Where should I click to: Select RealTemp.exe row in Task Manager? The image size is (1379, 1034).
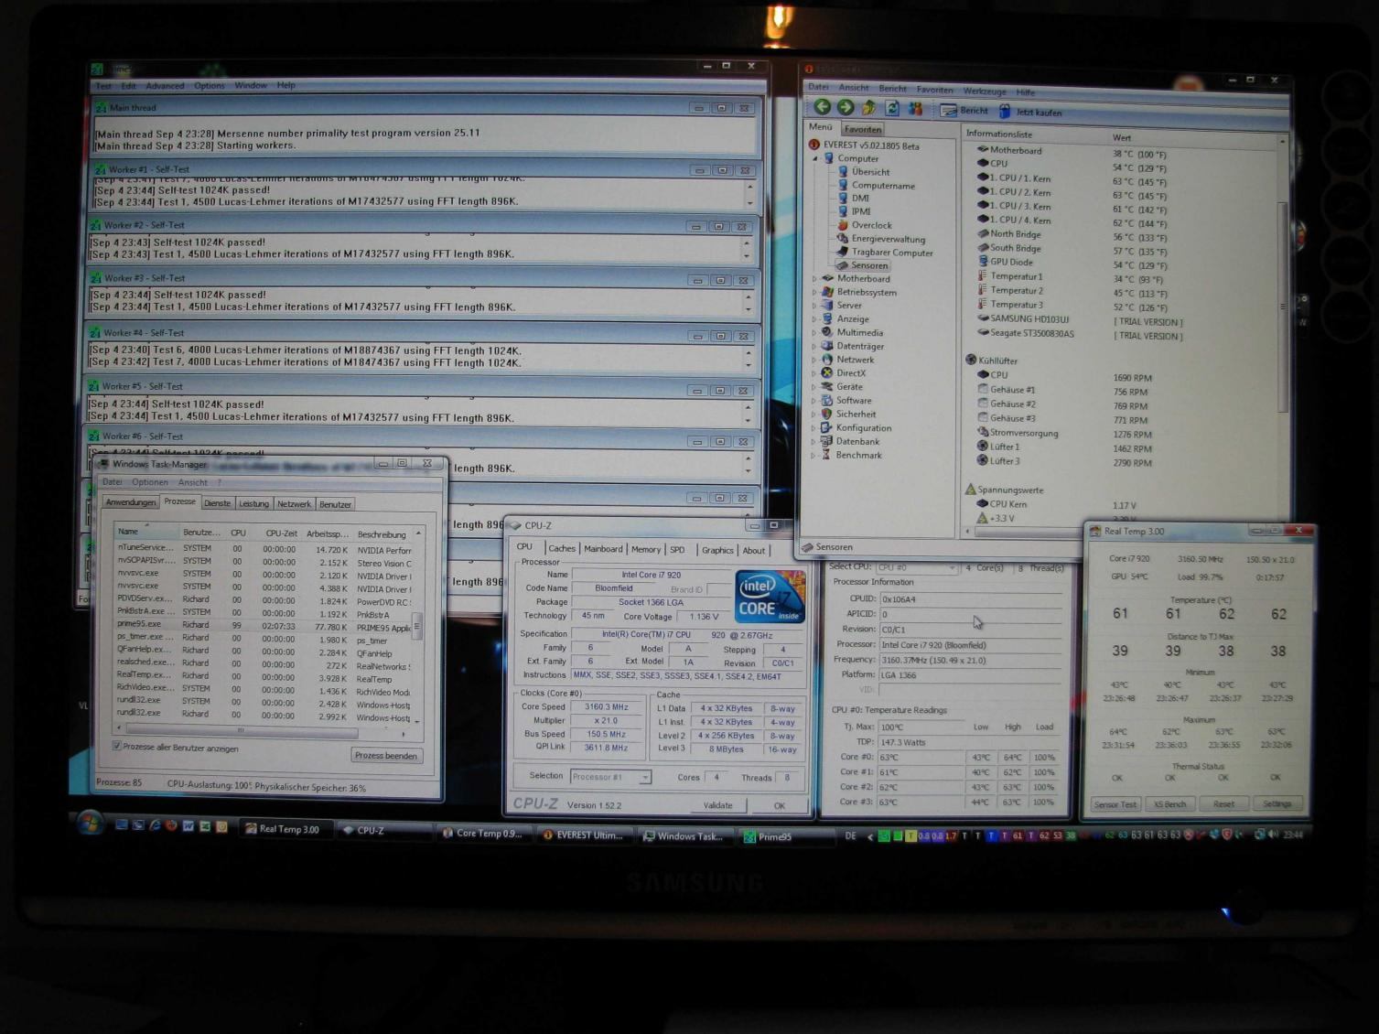[264, 675]
